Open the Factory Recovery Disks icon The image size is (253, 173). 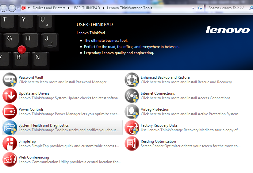pyautogui.click(x=132, y=128)
